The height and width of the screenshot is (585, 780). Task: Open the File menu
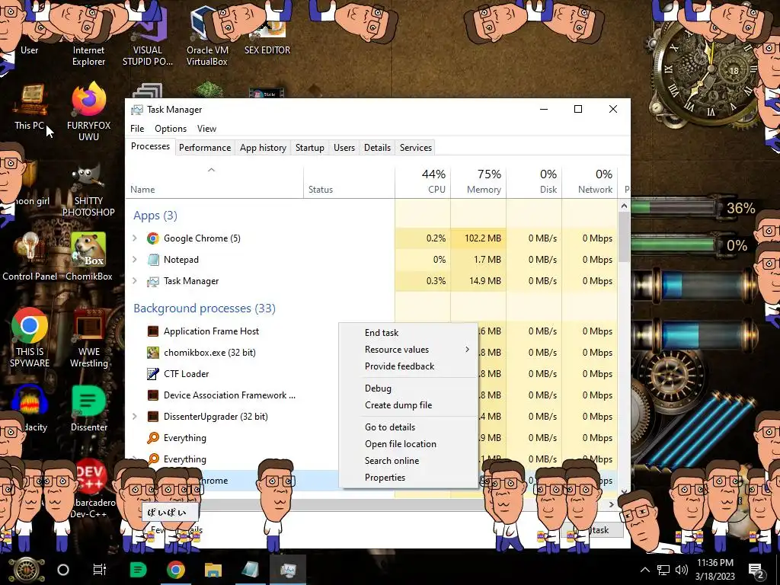(137, 128)
